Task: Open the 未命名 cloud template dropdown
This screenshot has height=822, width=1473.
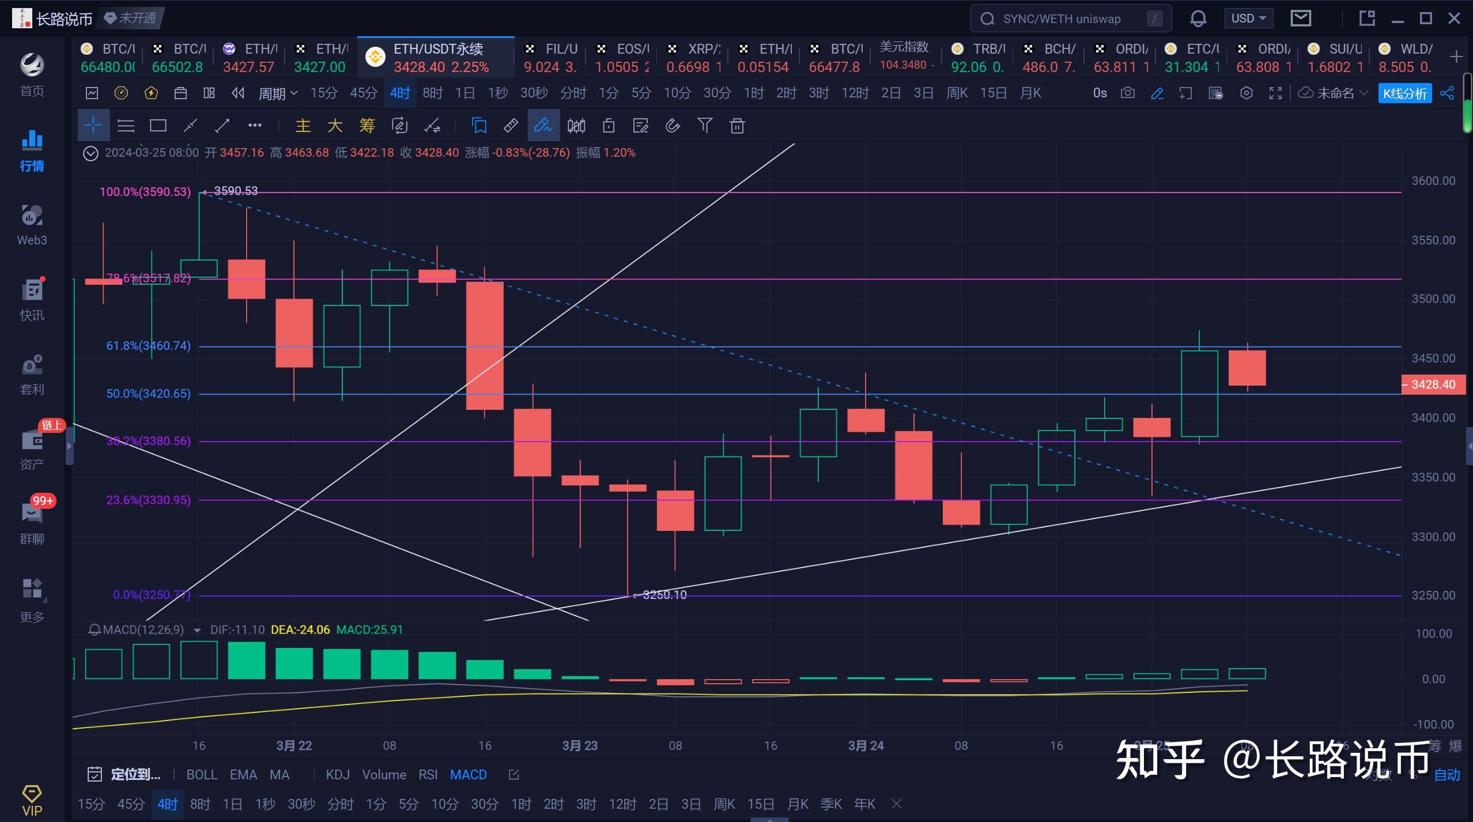Action: pyautogui.click(x=1332, y=93)
